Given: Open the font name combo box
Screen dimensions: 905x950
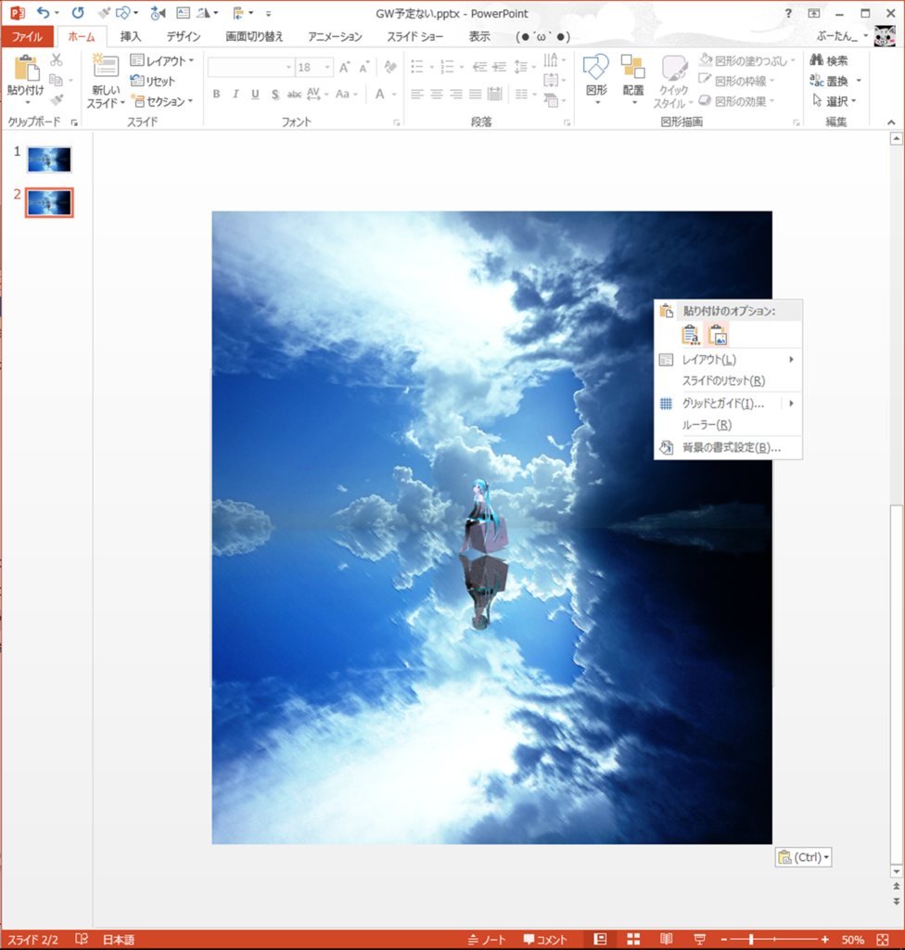Looking at the screenshot, I should tap(250, 67).
